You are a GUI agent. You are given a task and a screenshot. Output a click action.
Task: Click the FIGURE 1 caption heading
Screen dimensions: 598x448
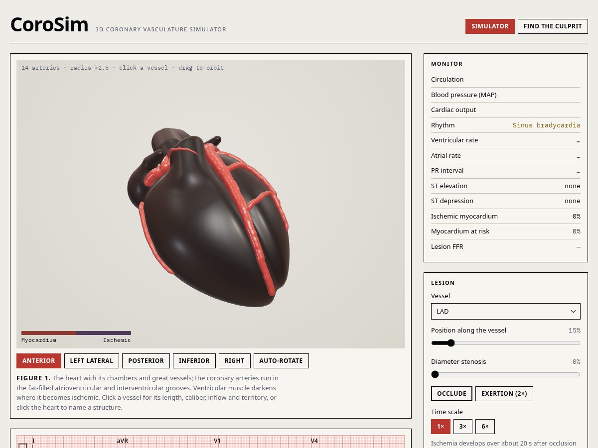(33, 378)
